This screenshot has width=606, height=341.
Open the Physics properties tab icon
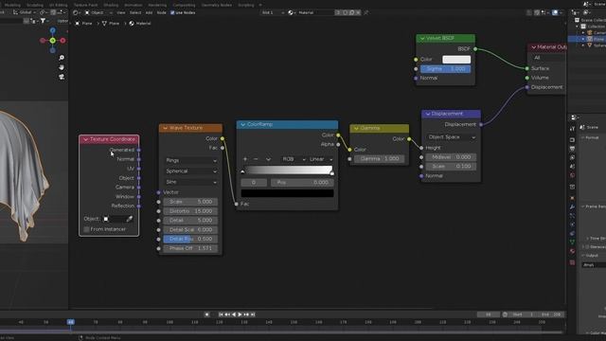572,224
